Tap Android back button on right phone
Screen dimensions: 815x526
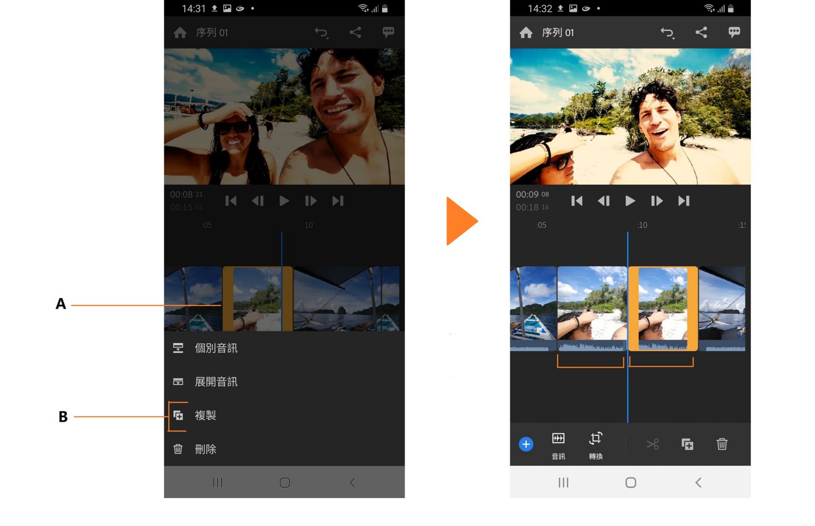coord(698,482)
